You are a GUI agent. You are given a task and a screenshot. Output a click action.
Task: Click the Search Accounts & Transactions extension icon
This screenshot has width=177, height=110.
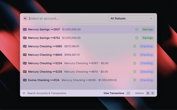(x=24, y=93)
